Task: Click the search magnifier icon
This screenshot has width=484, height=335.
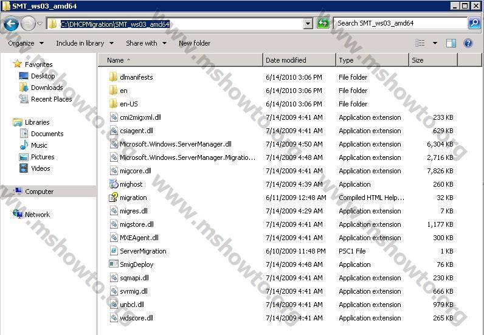Action: (474, 23)
